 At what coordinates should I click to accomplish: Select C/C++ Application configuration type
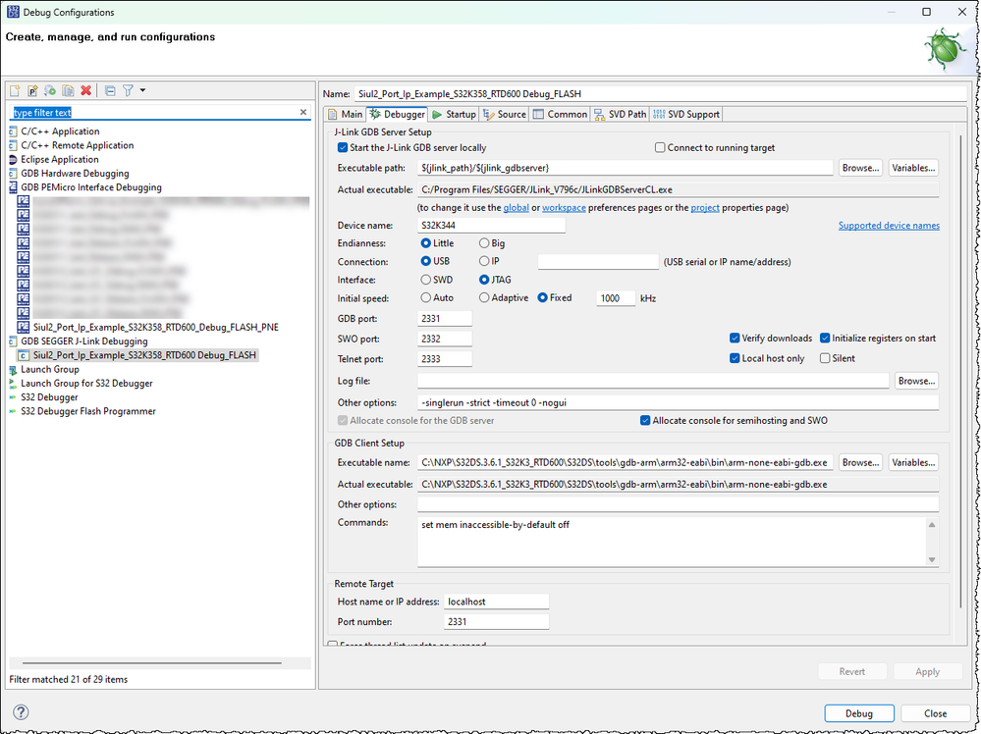(x=60, y=131)
